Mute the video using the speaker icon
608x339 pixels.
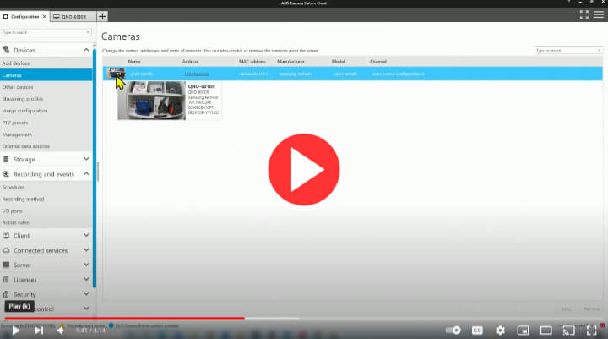coord(60,330)
